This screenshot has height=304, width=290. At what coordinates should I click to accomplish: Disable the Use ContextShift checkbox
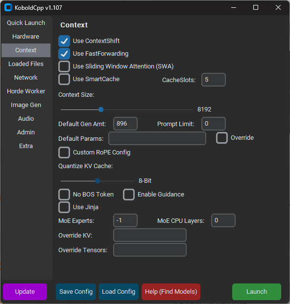(x=64, y=41)
